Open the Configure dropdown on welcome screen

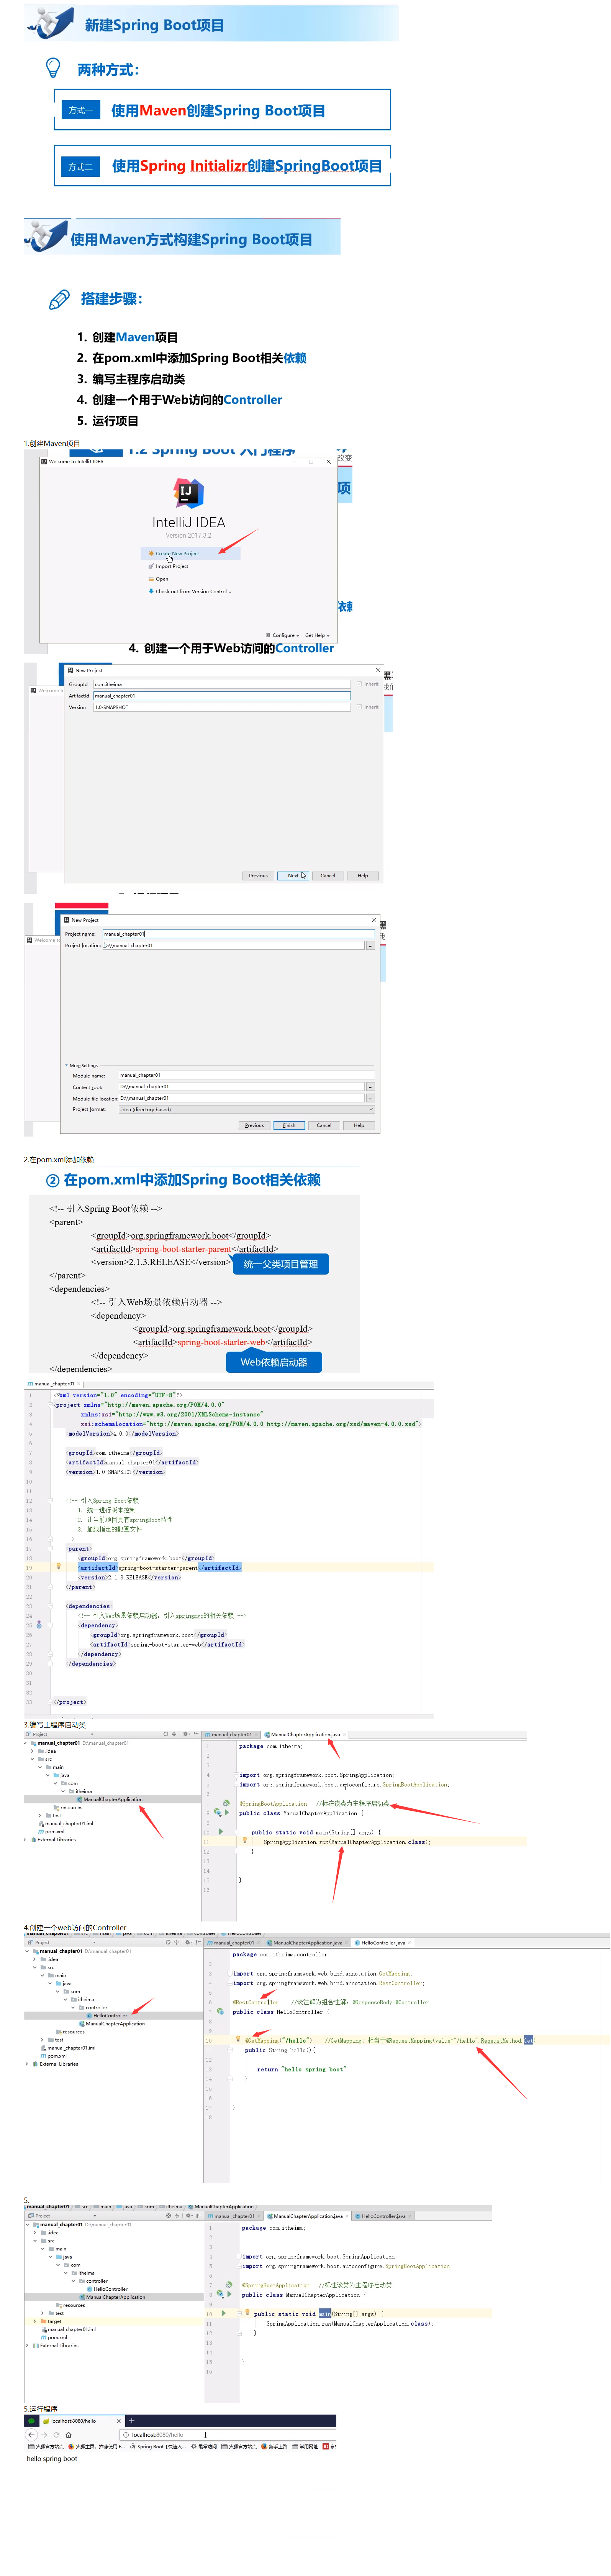pyautogui.click(x=283, y=635)
